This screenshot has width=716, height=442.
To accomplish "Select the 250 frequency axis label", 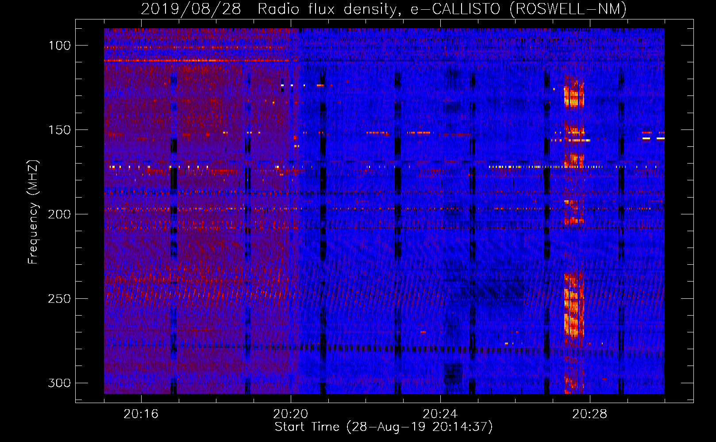I will [59, 299].
